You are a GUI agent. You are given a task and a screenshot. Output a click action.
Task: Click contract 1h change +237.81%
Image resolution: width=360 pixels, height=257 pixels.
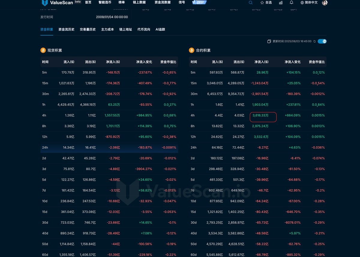(x=293, y=105)
